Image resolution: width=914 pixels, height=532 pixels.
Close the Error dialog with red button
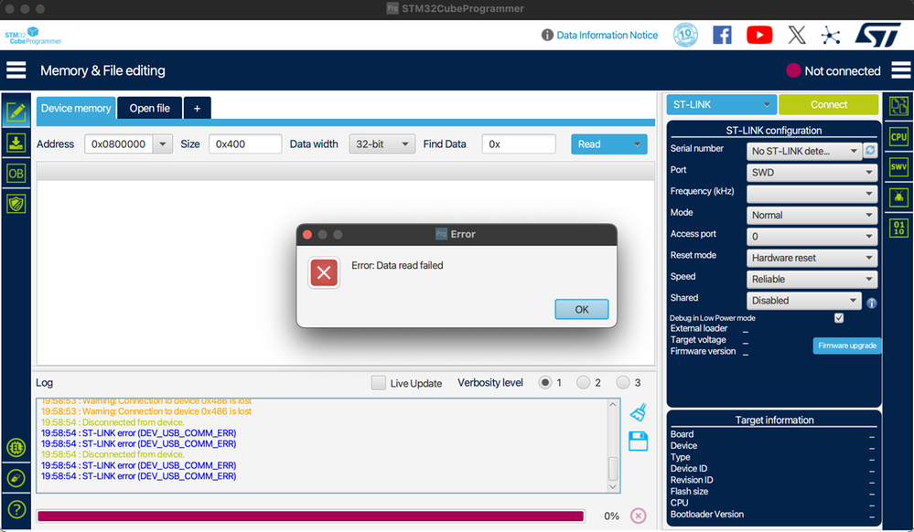coord(307,234)
